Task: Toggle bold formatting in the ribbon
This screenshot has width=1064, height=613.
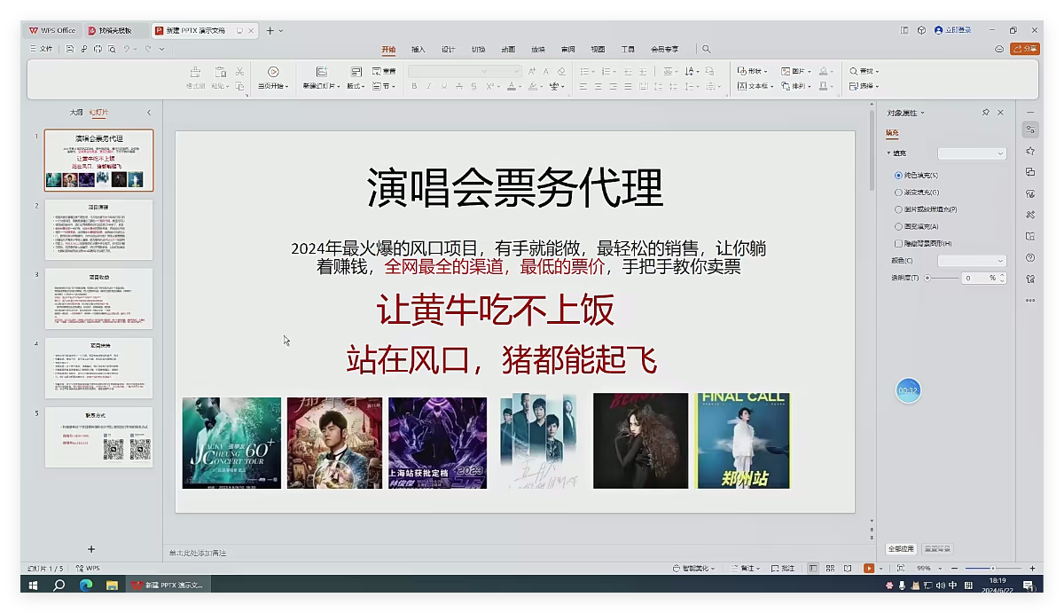Action: coord(414,86)
